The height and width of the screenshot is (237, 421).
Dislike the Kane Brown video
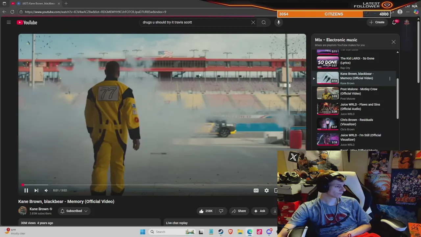coord(221,211)
